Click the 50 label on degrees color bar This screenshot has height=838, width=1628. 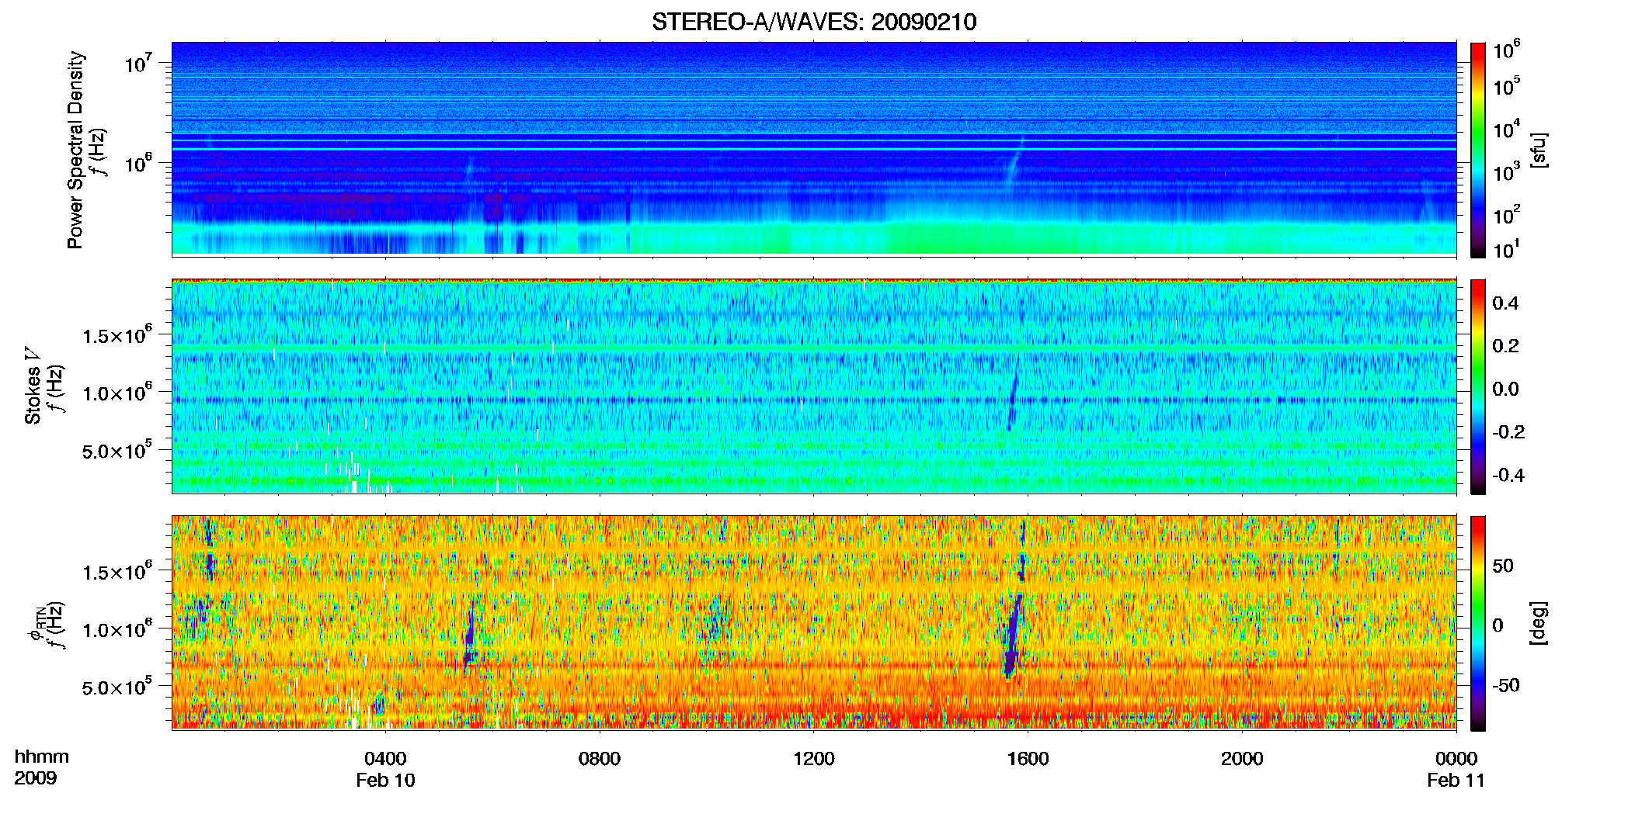coord(1503,566)
